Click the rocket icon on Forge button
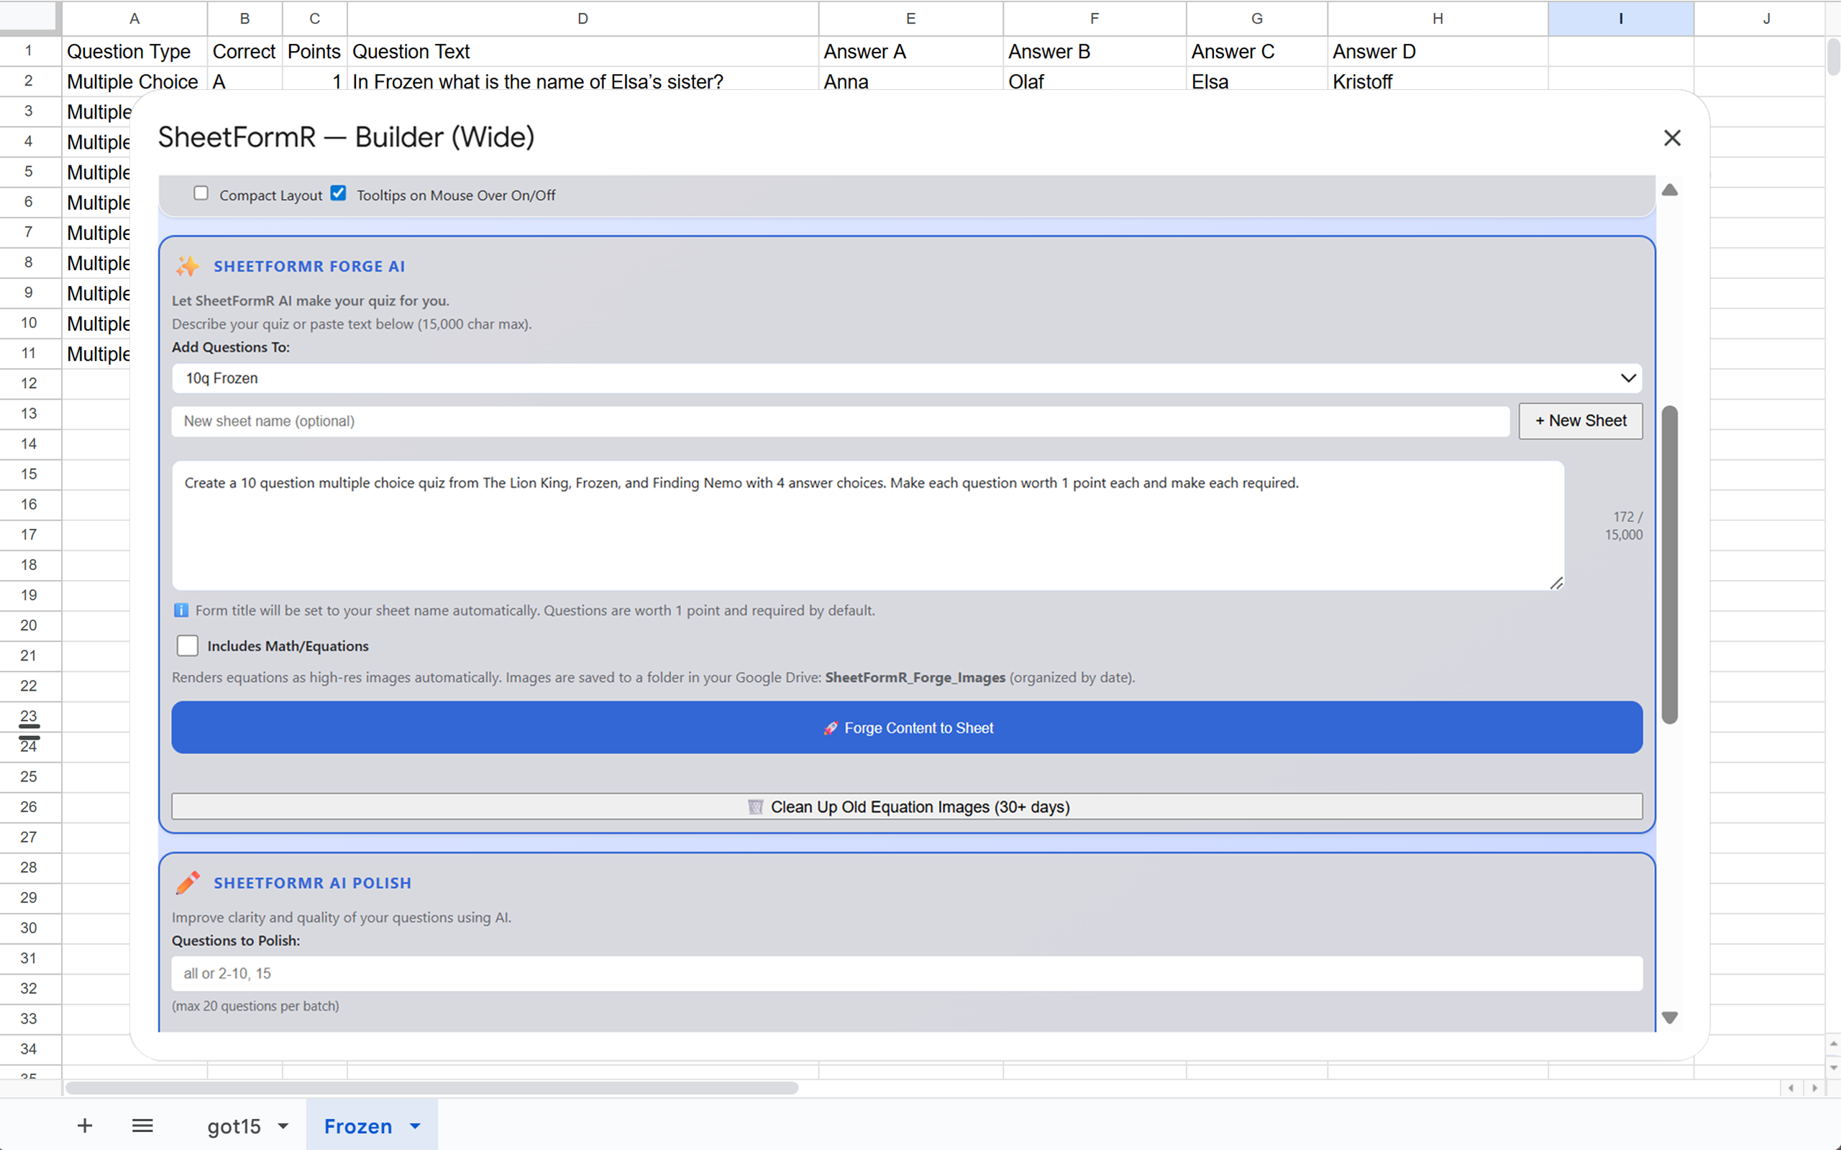1841x1150 pixels. pos(831,728)
